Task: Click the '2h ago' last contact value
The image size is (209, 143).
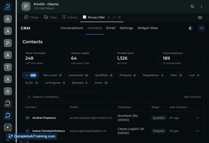Action: click(x=174, y=118)
